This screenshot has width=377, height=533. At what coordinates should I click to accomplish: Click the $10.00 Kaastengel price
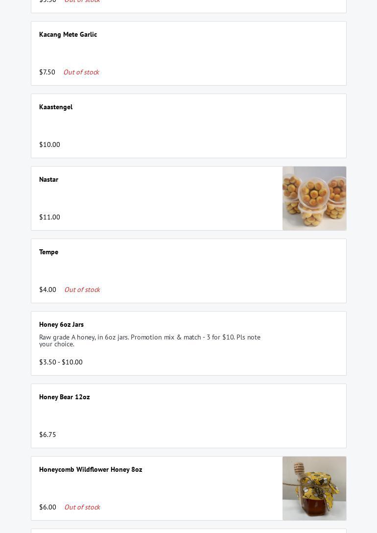[x=49, y=145]
